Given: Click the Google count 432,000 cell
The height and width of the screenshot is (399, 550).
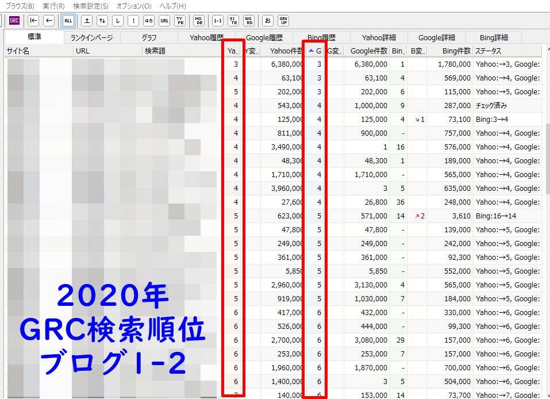Looking at the screenshot, I should click(x=367, y=313).
